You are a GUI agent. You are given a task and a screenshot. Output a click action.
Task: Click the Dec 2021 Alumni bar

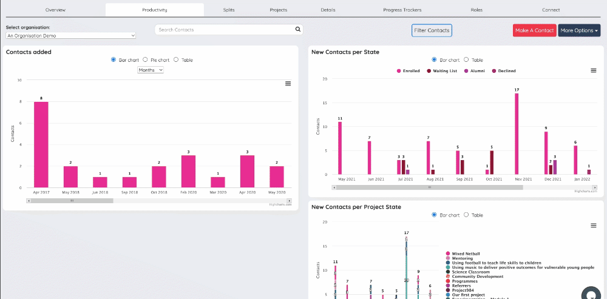[x=555, y=167]
